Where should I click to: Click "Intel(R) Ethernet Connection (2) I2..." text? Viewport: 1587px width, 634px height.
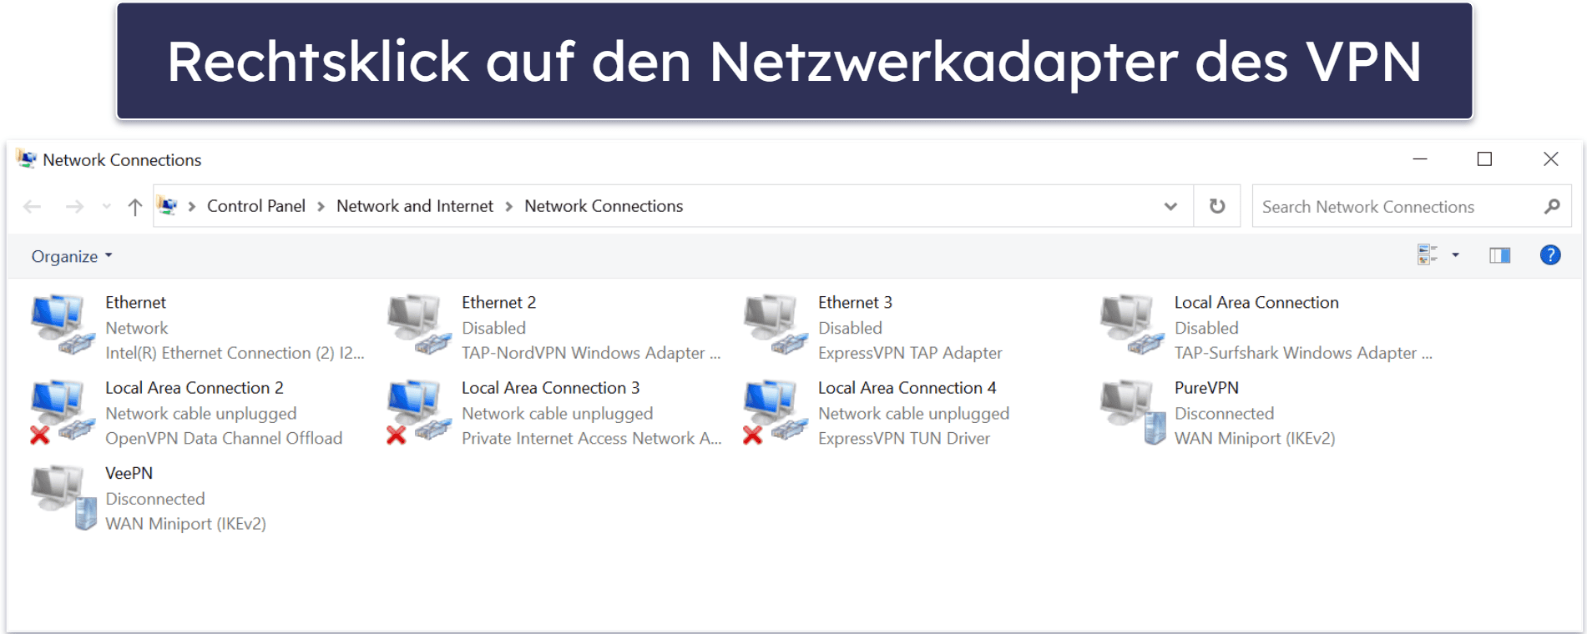235,353
